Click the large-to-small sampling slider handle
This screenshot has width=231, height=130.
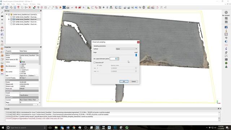136,55
